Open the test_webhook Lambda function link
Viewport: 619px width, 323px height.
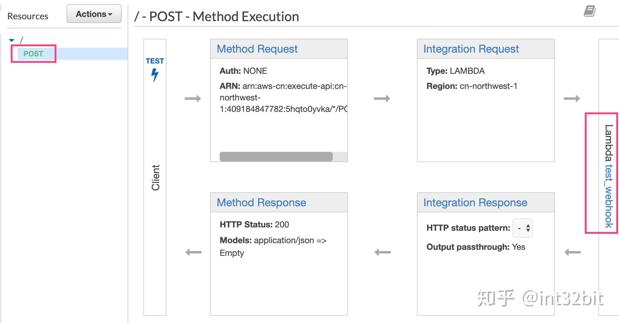(x=608, y=197)
